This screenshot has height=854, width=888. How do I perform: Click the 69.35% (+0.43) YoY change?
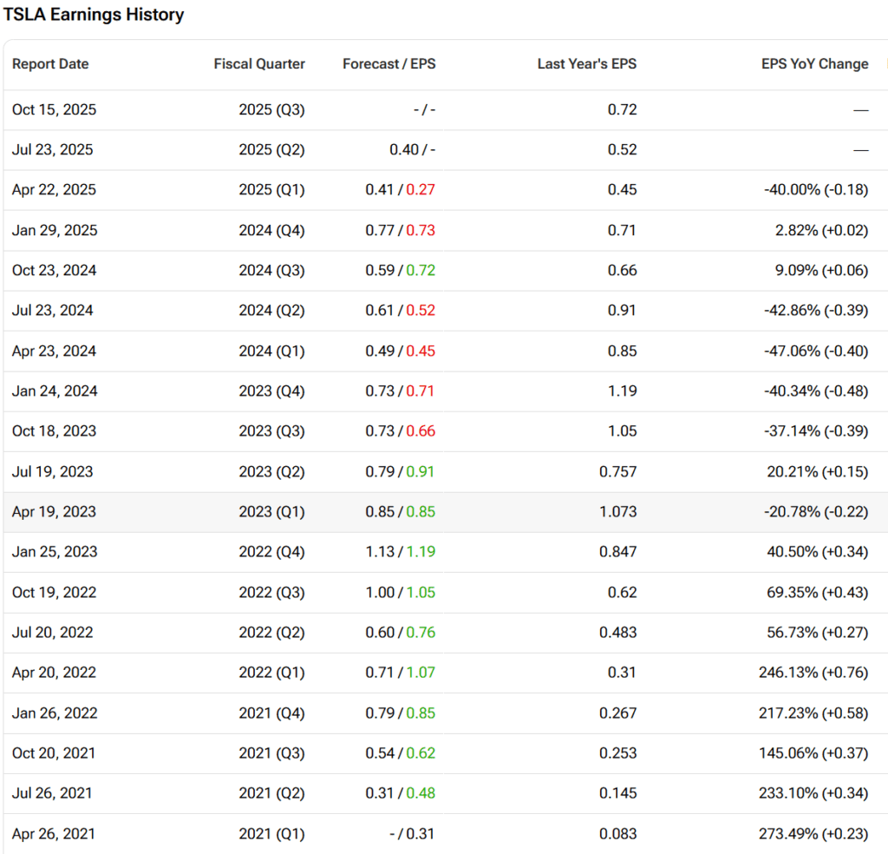(x=818, y=592)
